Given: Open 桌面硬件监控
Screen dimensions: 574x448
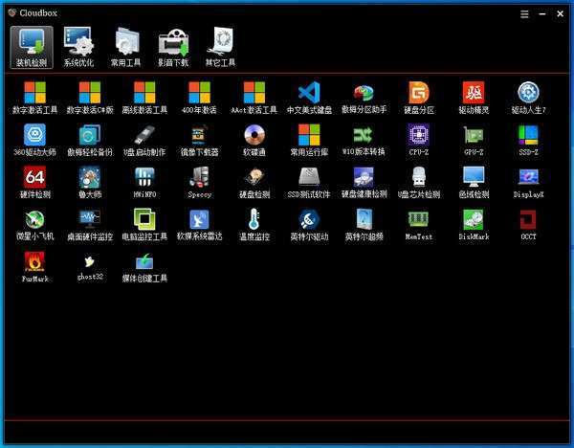Looking at the screenshot, I should coord(90,225).
